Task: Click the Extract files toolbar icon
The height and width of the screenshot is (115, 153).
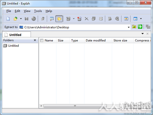Action: pos(68,19)
